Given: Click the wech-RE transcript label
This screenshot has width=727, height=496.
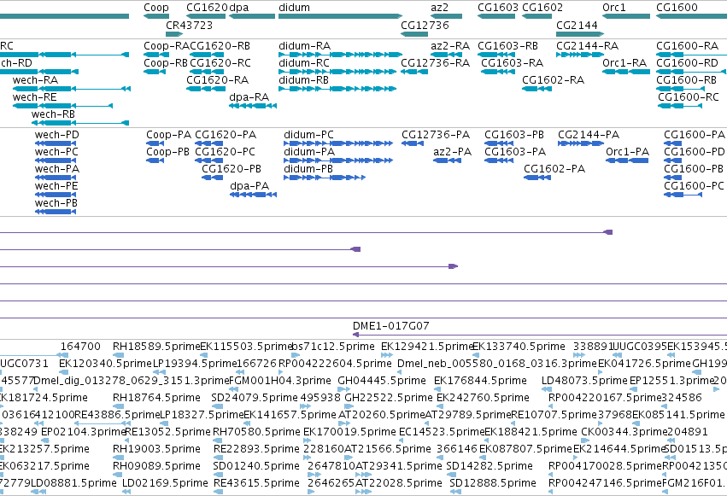Looking at the screenshot, I should pyautogui.click(x=35, y=97).
